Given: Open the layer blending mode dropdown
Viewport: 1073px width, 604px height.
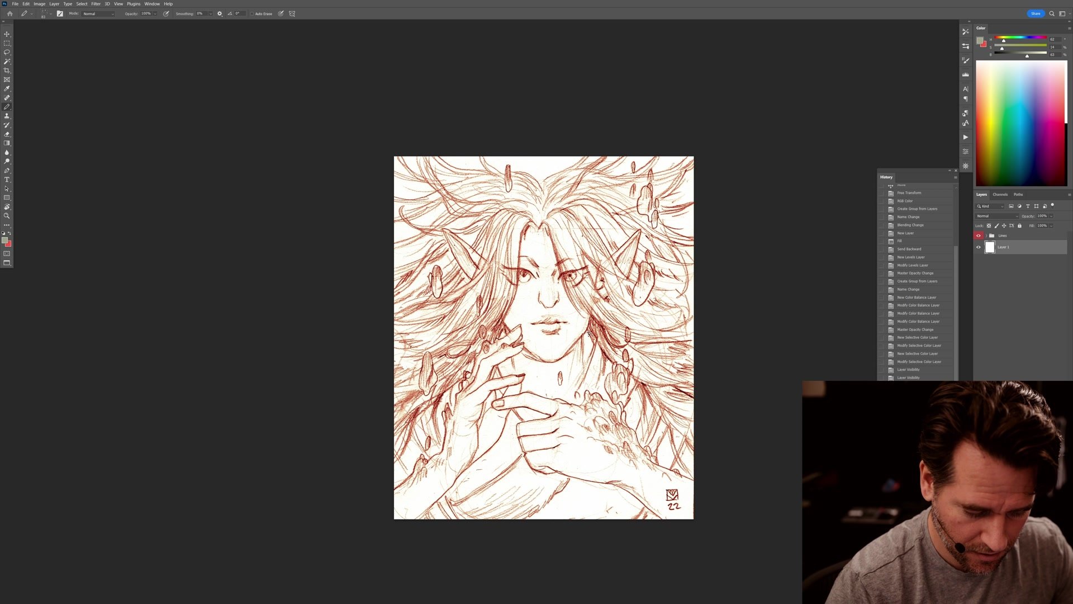Looking at the screenshot, I should point(997,216).
